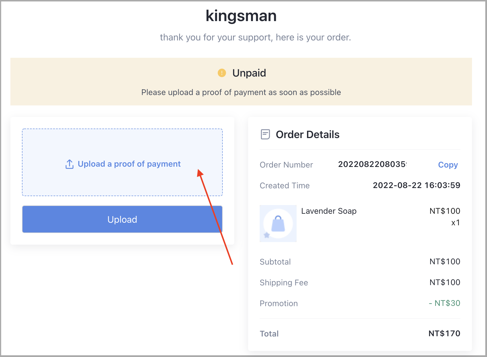Click the shopping bag product image
Viewport: 487px width, 357px height.
coord(278,224)
